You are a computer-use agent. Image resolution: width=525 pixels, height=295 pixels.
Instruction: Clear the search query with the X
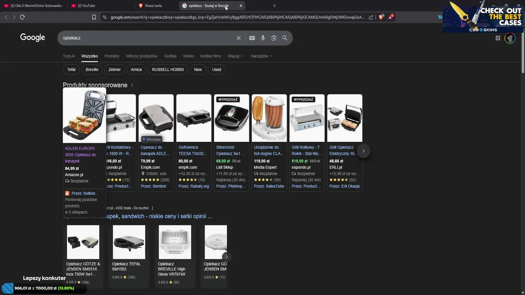(238, 38)
